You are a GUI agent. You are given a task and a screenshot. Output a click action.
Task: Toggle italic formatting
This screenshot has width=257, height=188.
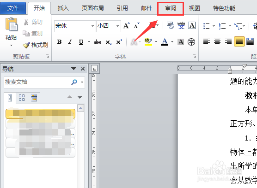70,42
